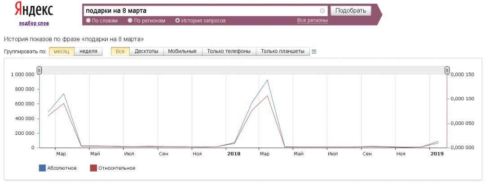Select the 'История запросов' radio button
Viewport: 485px width, 184px height.
click(x=177, y=21)
